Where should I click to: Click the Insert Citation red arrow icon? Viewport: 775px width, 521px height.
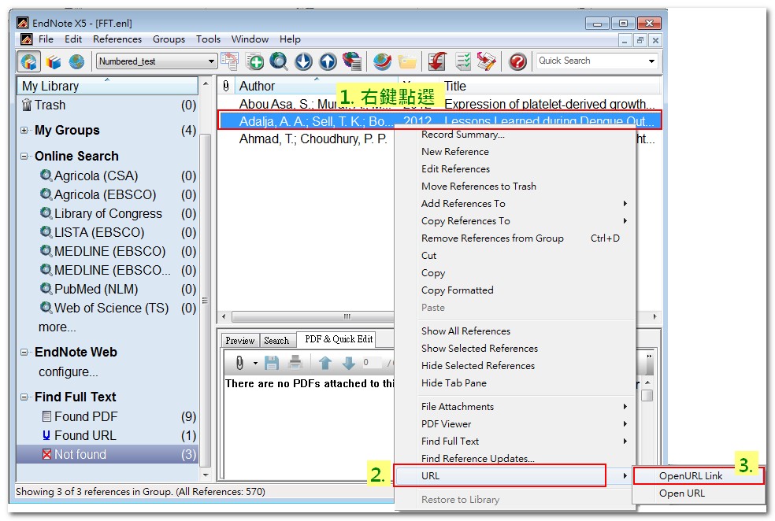coord(437,61)
